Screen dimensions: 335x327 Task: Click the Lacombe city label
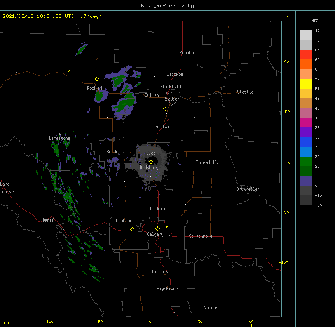click(175, 74)
